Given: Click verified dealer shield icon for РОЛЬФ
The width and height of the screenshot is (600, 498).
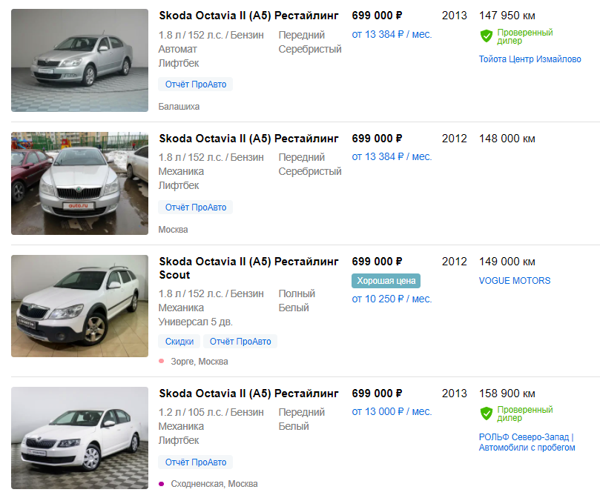Looking at the screenshot, I should (487, 414).
